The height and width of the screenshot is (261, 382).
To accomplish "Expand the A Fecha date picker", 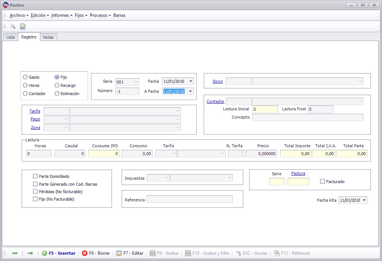I will pos(191,91).
